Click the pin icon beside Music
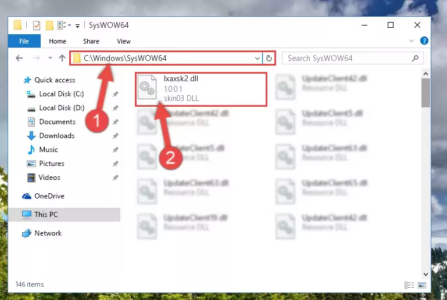This screenshot has width=447, height=300. pos(115,150)
